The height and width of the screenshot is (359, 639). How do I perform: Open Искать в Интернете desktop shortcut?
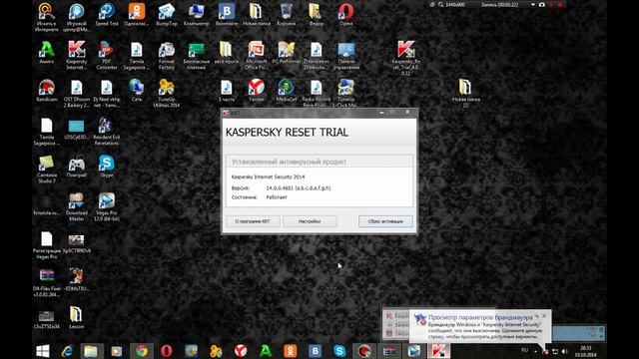pyautogui.click(x=47, y=17)
